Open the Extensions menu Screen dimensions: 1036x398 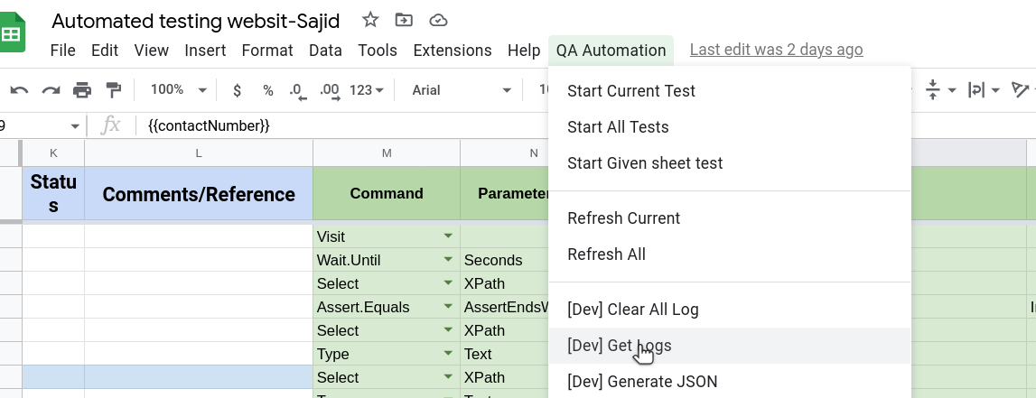[452, 51]
